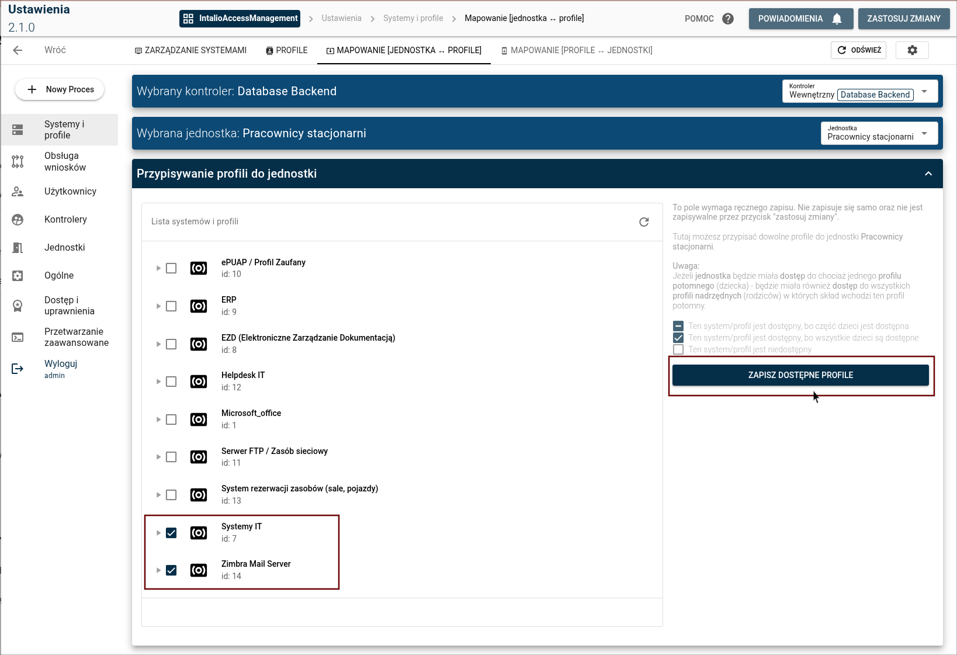The image size is (957, 655).
Task: Uncheck the Zimbra Mail Server checkbox
Action: (x=171, y=570)
